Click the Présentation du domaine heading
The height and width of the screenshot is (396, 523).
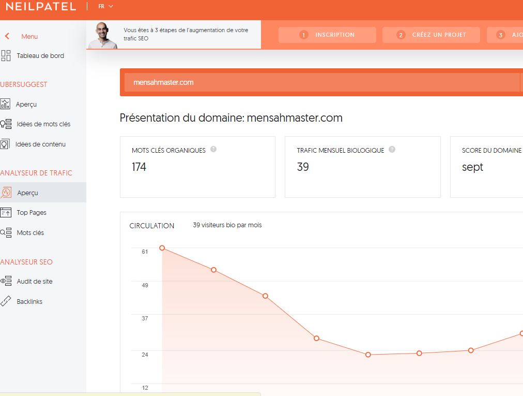231,118
